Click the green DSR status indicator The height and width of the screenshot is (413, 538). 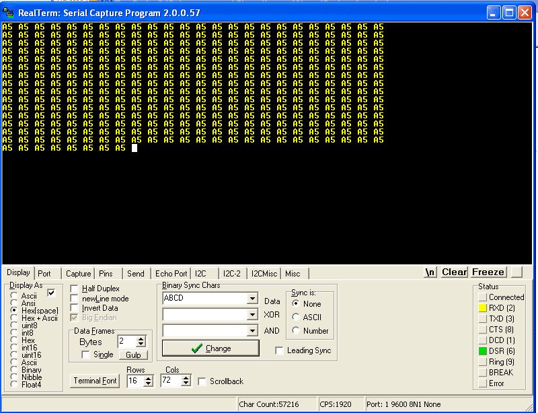click(x=482, y=350)
